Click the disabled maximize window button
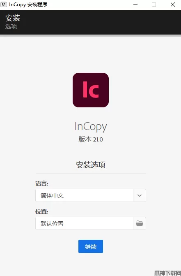The width and height of the screenshot is (181, 276). [x=154, y=5]
